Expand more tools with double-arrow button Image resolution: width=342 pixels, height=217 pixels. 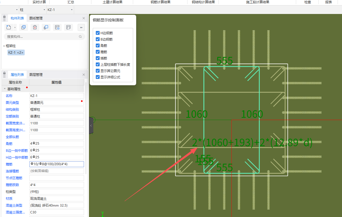pyautogui.click(x=81, y=27)
